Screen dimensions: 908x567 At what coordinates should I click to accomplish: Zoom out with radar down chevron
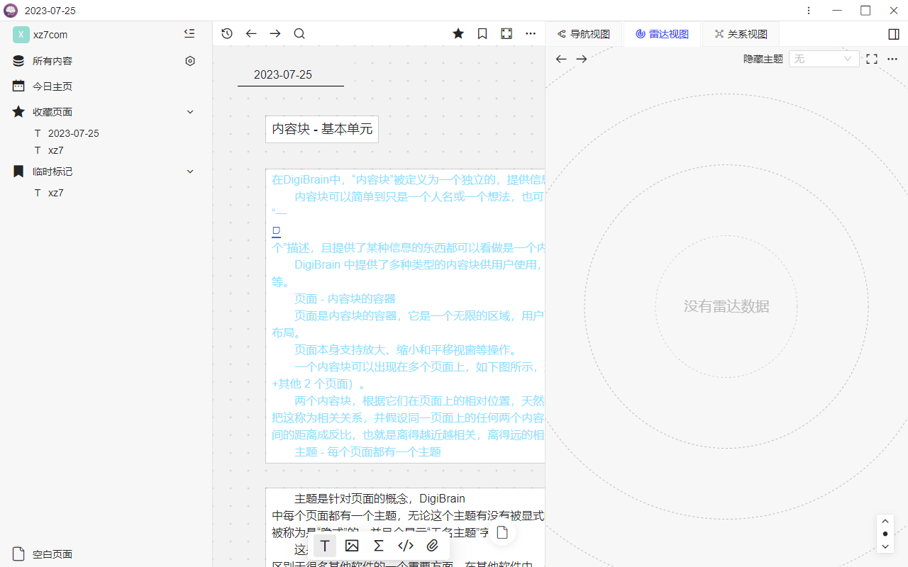point(885,546)
